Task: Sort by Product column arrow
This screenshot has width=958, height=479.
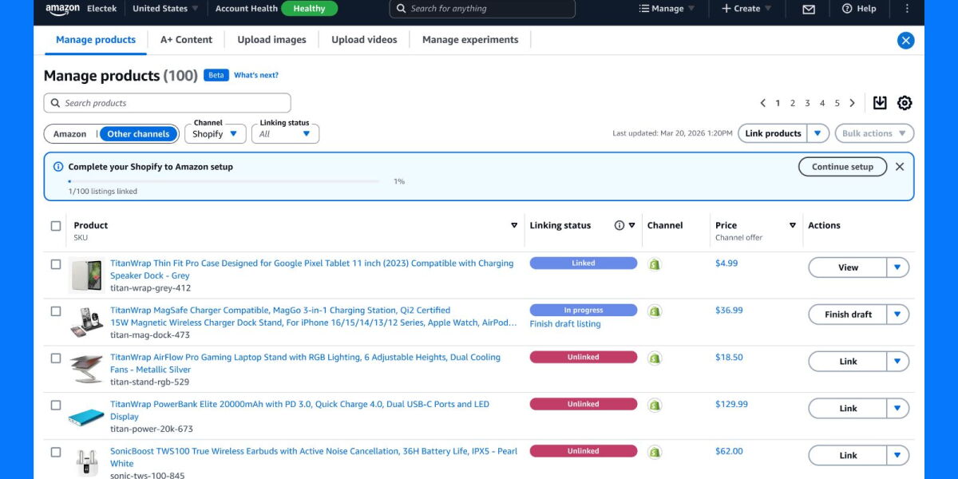Action: pyautogui.click(x=514, y=226)
